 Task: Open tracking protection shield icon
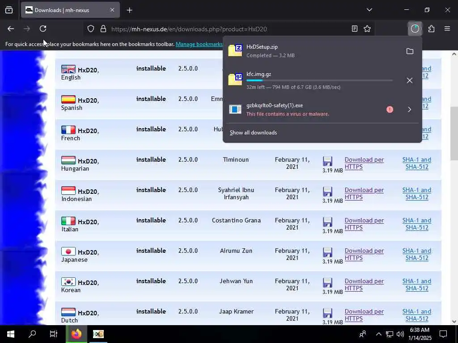pyautogui.click(x=91, y=29)
